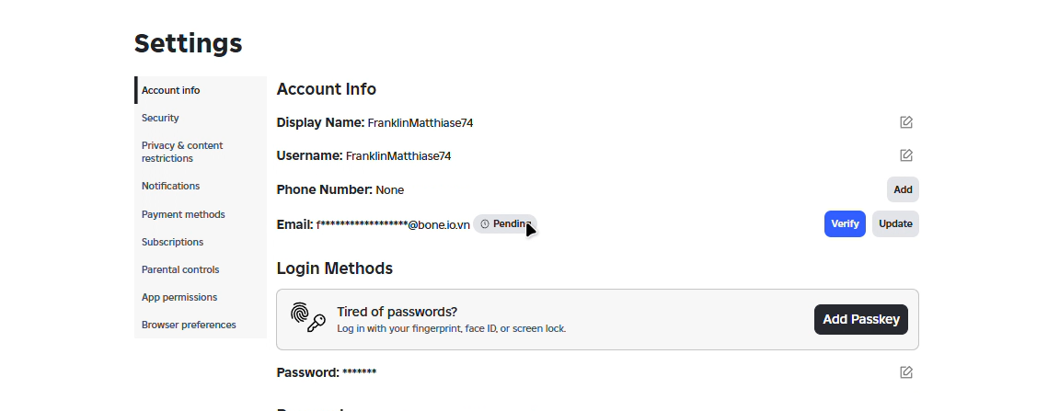Viewport: 1048px width, 411px height.
Task: Click the clock icon in Pending badge
Action: tap(485, 223)
